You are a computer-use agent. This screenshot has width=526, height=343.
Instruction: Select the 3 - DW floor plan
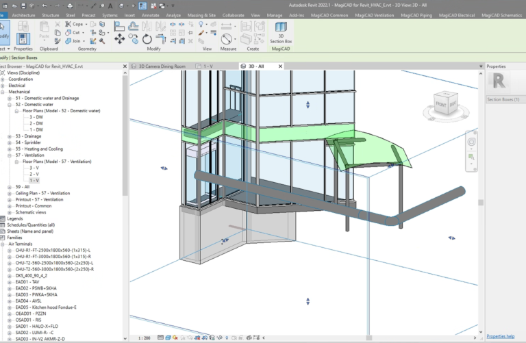coord(36,117)
